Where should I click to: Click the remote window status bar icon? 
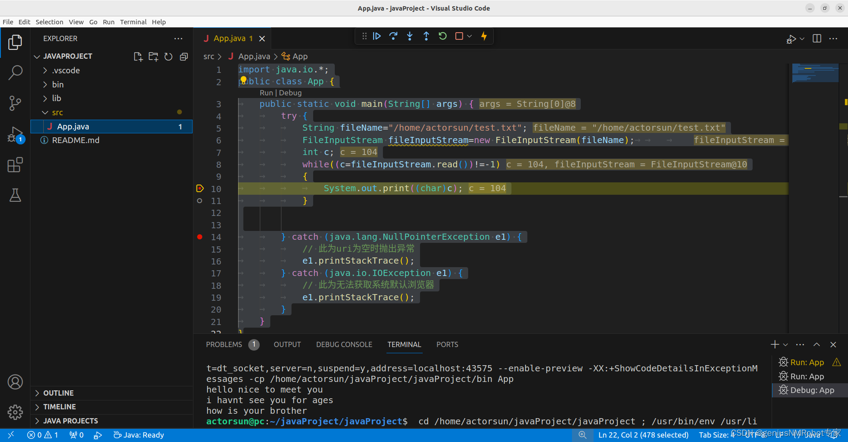coord(11,435)
